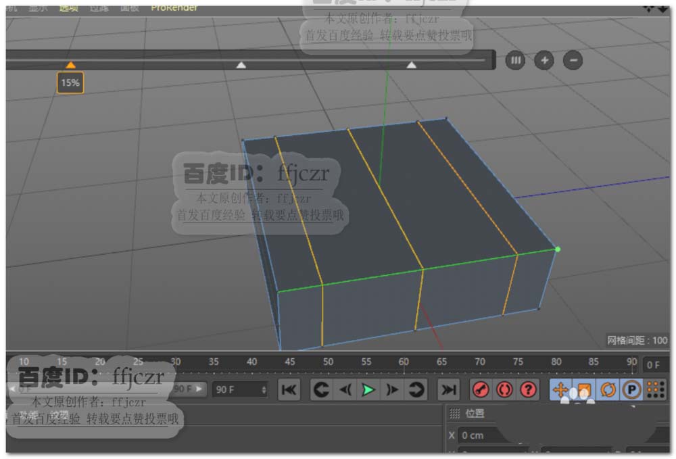Toggle autokeying button

504,389
